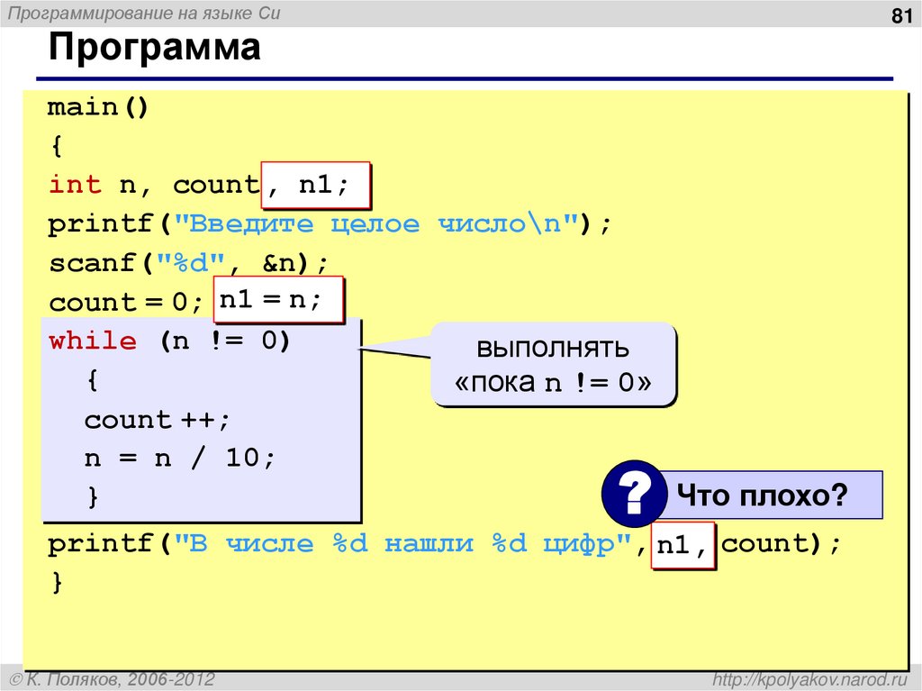Click the scanf("%d", &n) line
The width and height of the screenshot is (922, 691).
187,263
